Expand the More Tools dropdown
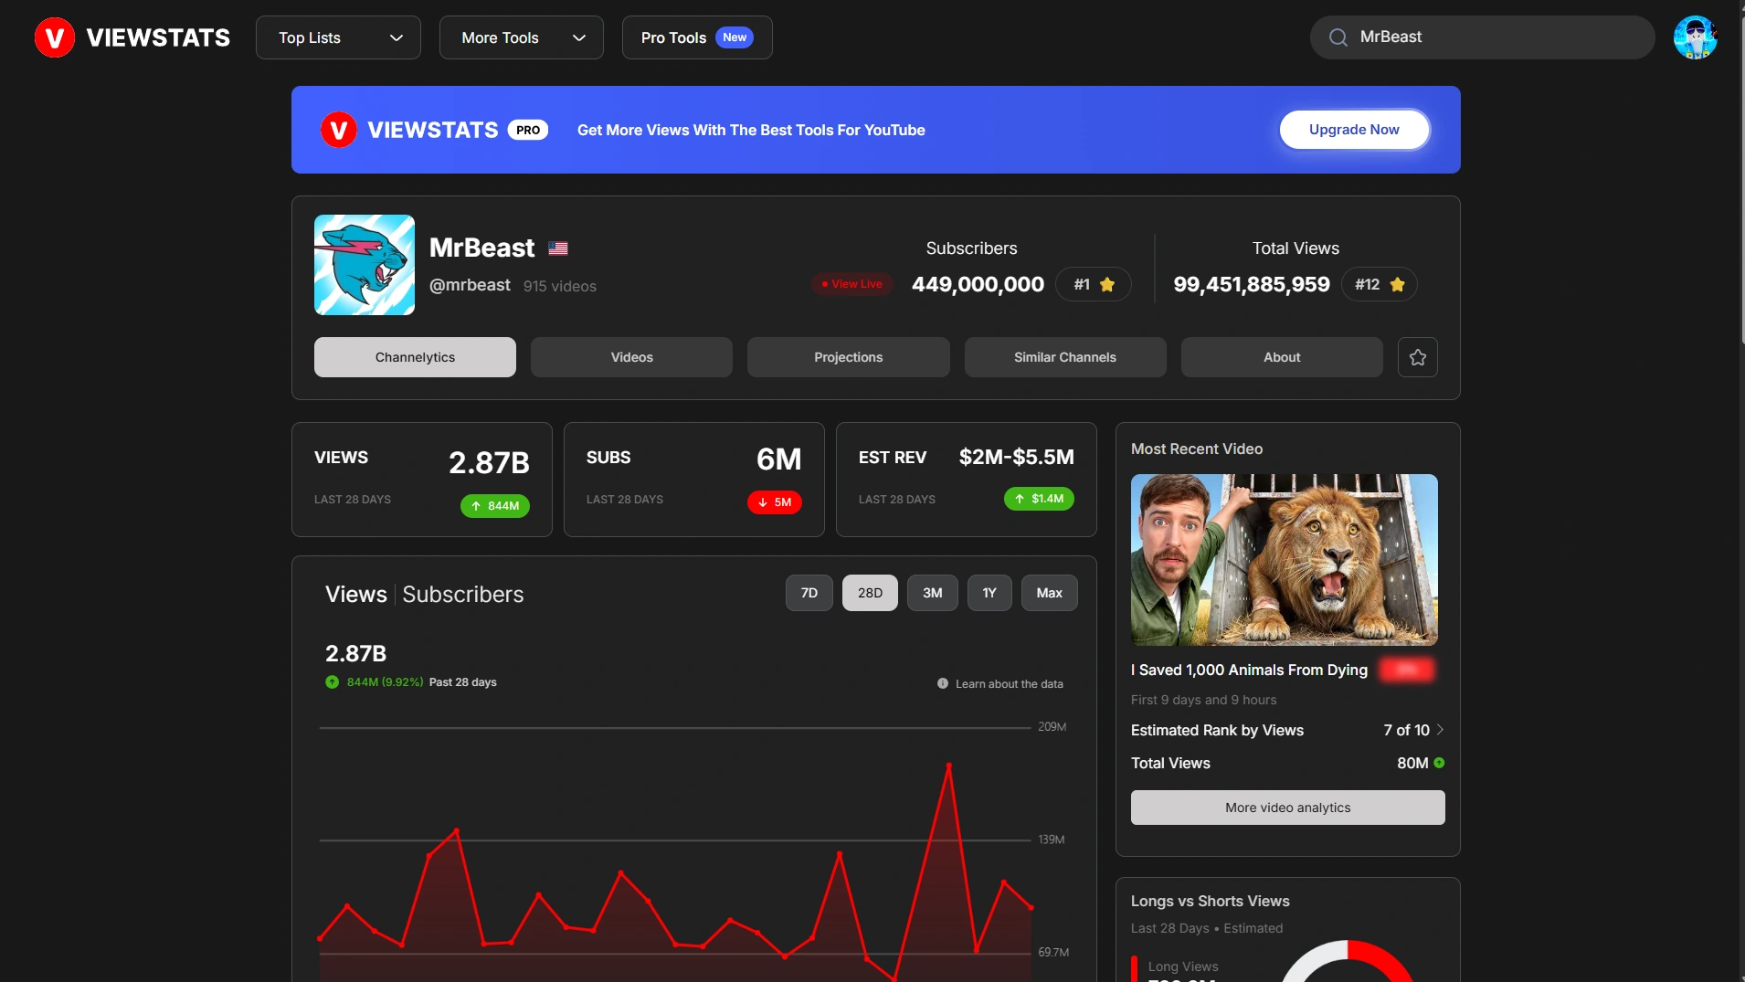This screenshot has width=1745, height=982. [521, 37]
